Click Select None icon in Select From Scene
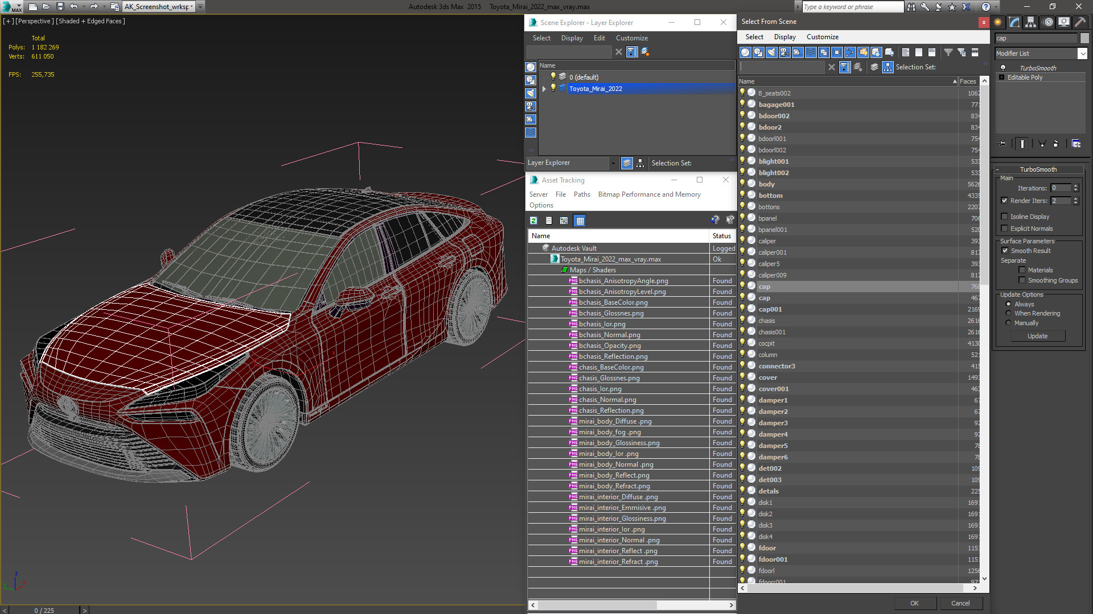1093x614 pixels. (x=919, y=52)
